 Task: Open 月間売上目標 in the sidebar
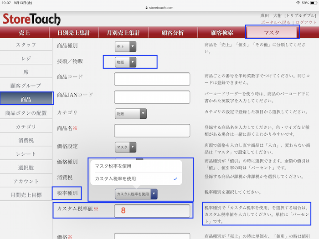[26, 195]
